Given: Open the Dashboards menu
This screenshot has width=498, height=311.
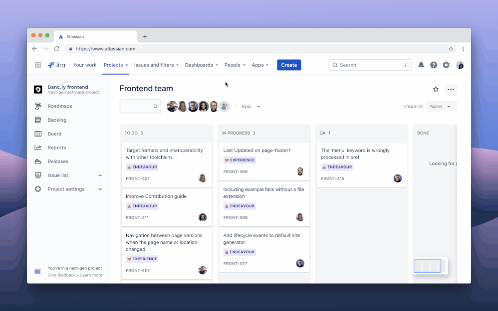Looking at the screenshot, I should tap(201, 65).
